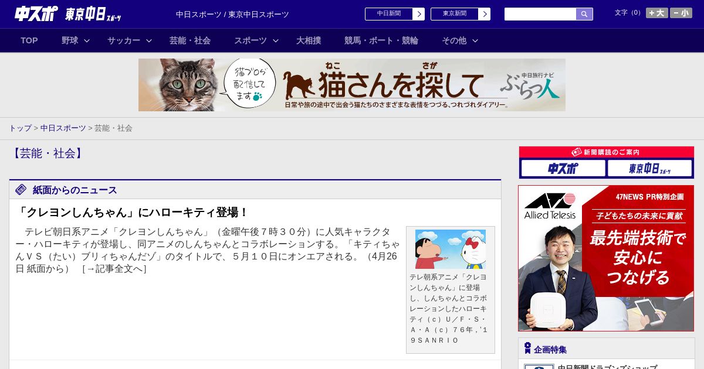Open クレヨンしんちゃん Hello Kitty headline
This screenshot has height=369, width=704.
pyautogui.click(x=133, y=213)
